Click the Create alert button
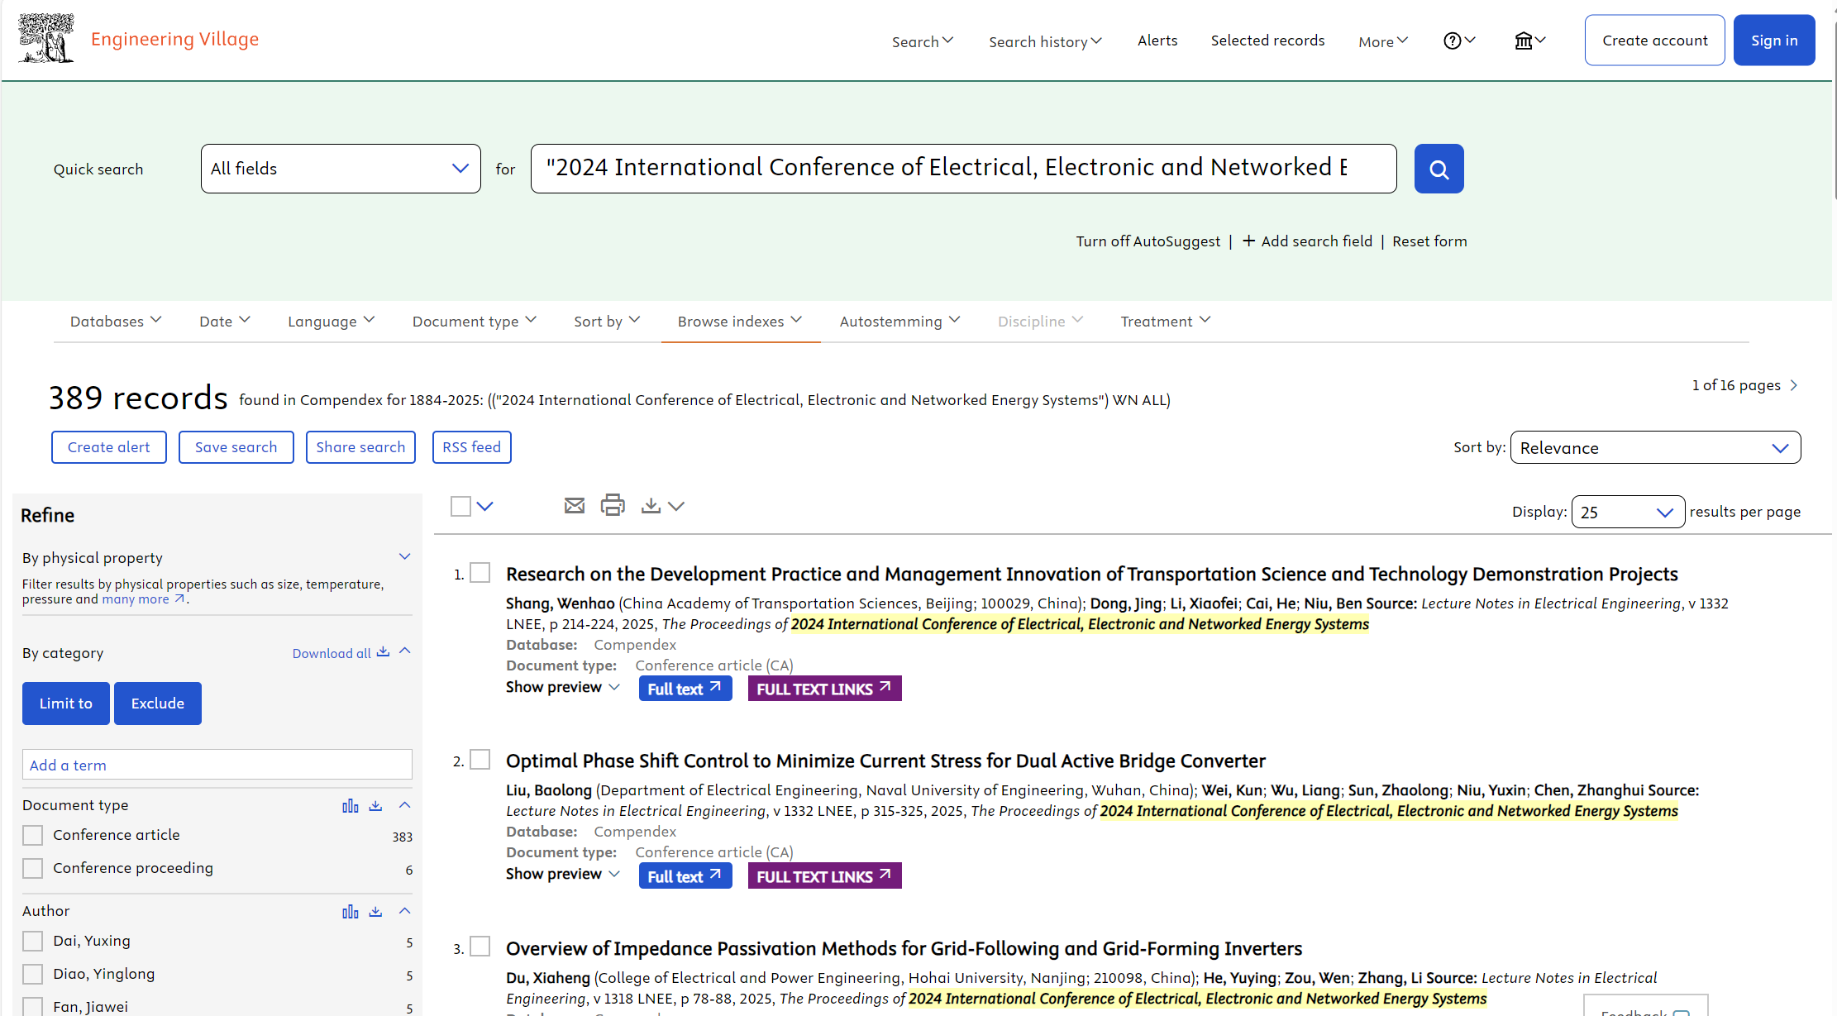This screenshot has width=1837, height=1016. (109, 447)
